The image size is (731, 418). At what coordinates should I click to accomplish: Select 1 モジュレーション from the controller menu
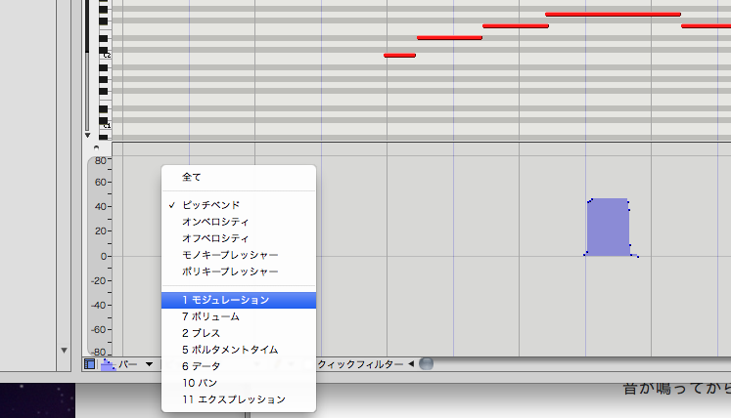tap(225, 301)
